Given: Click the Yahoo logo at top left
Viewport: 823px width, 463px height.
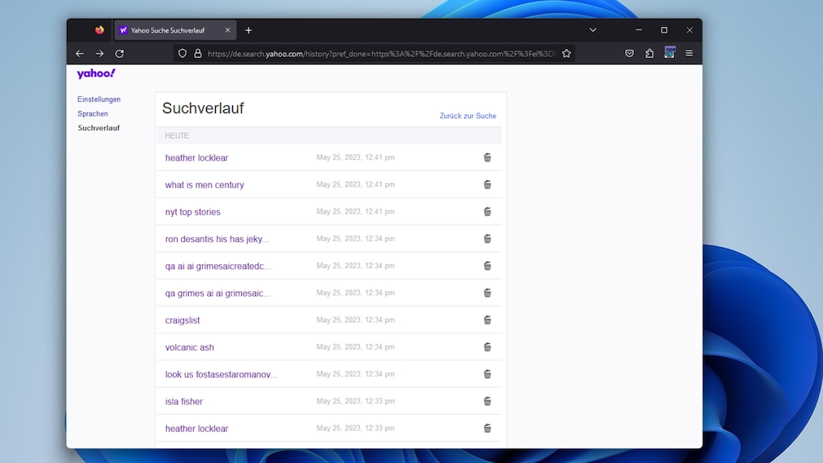Looking at the screenshot, I should click(96, 74).
